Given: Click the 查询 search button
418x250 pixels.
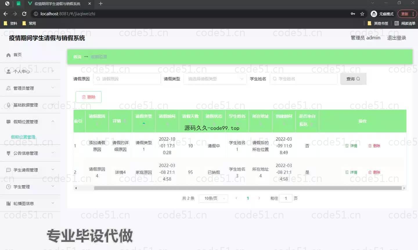Looking at the screenshot, I should 353,79.
